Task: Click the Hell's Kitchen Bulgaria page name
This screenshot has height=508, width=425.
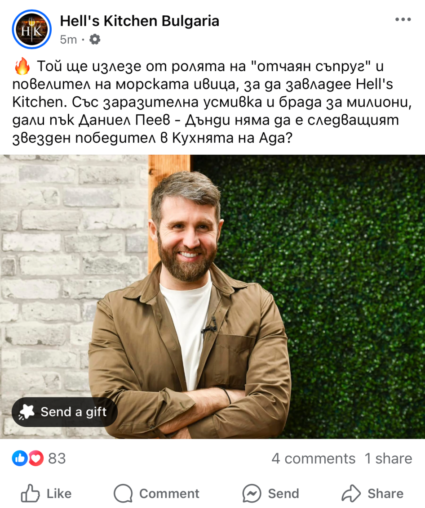Action: tap(139, 21)
